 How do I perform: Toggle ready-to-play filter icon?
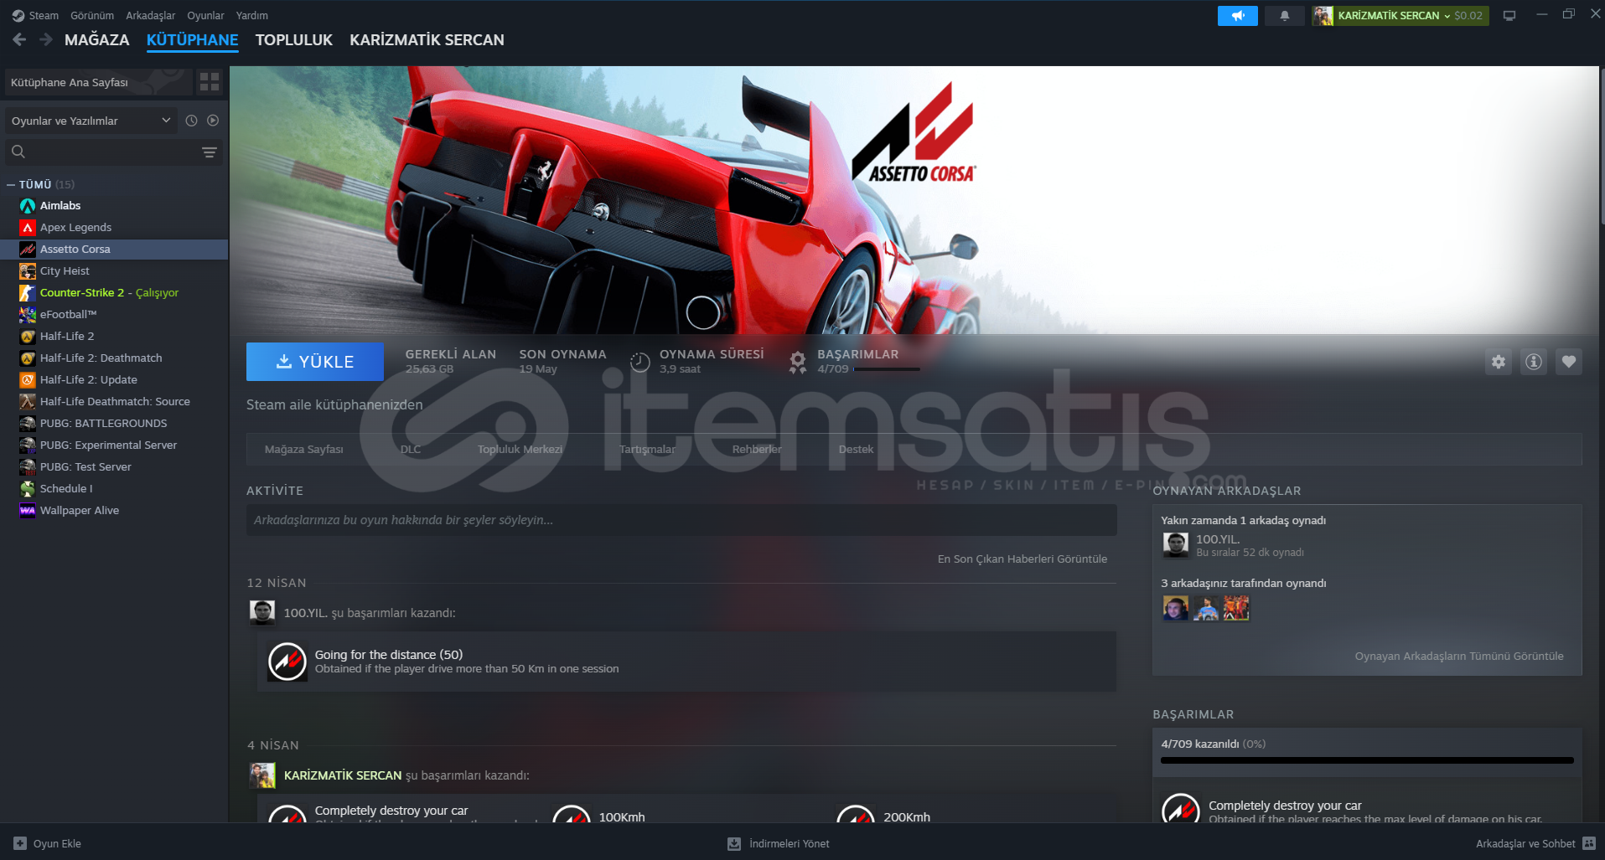(x=213, y=121)
